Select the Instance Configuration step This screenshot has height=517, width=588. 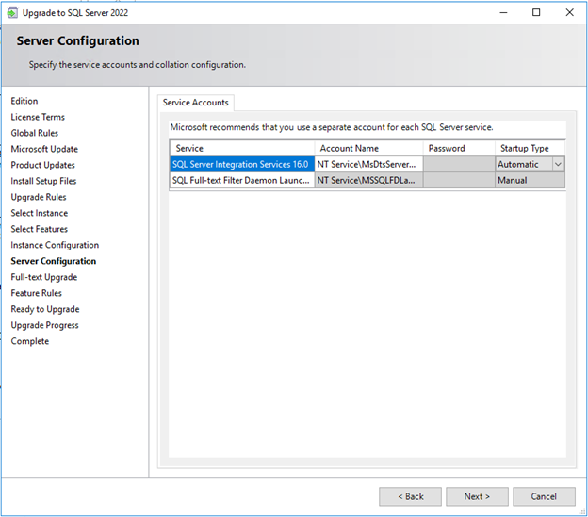[55, 245]
